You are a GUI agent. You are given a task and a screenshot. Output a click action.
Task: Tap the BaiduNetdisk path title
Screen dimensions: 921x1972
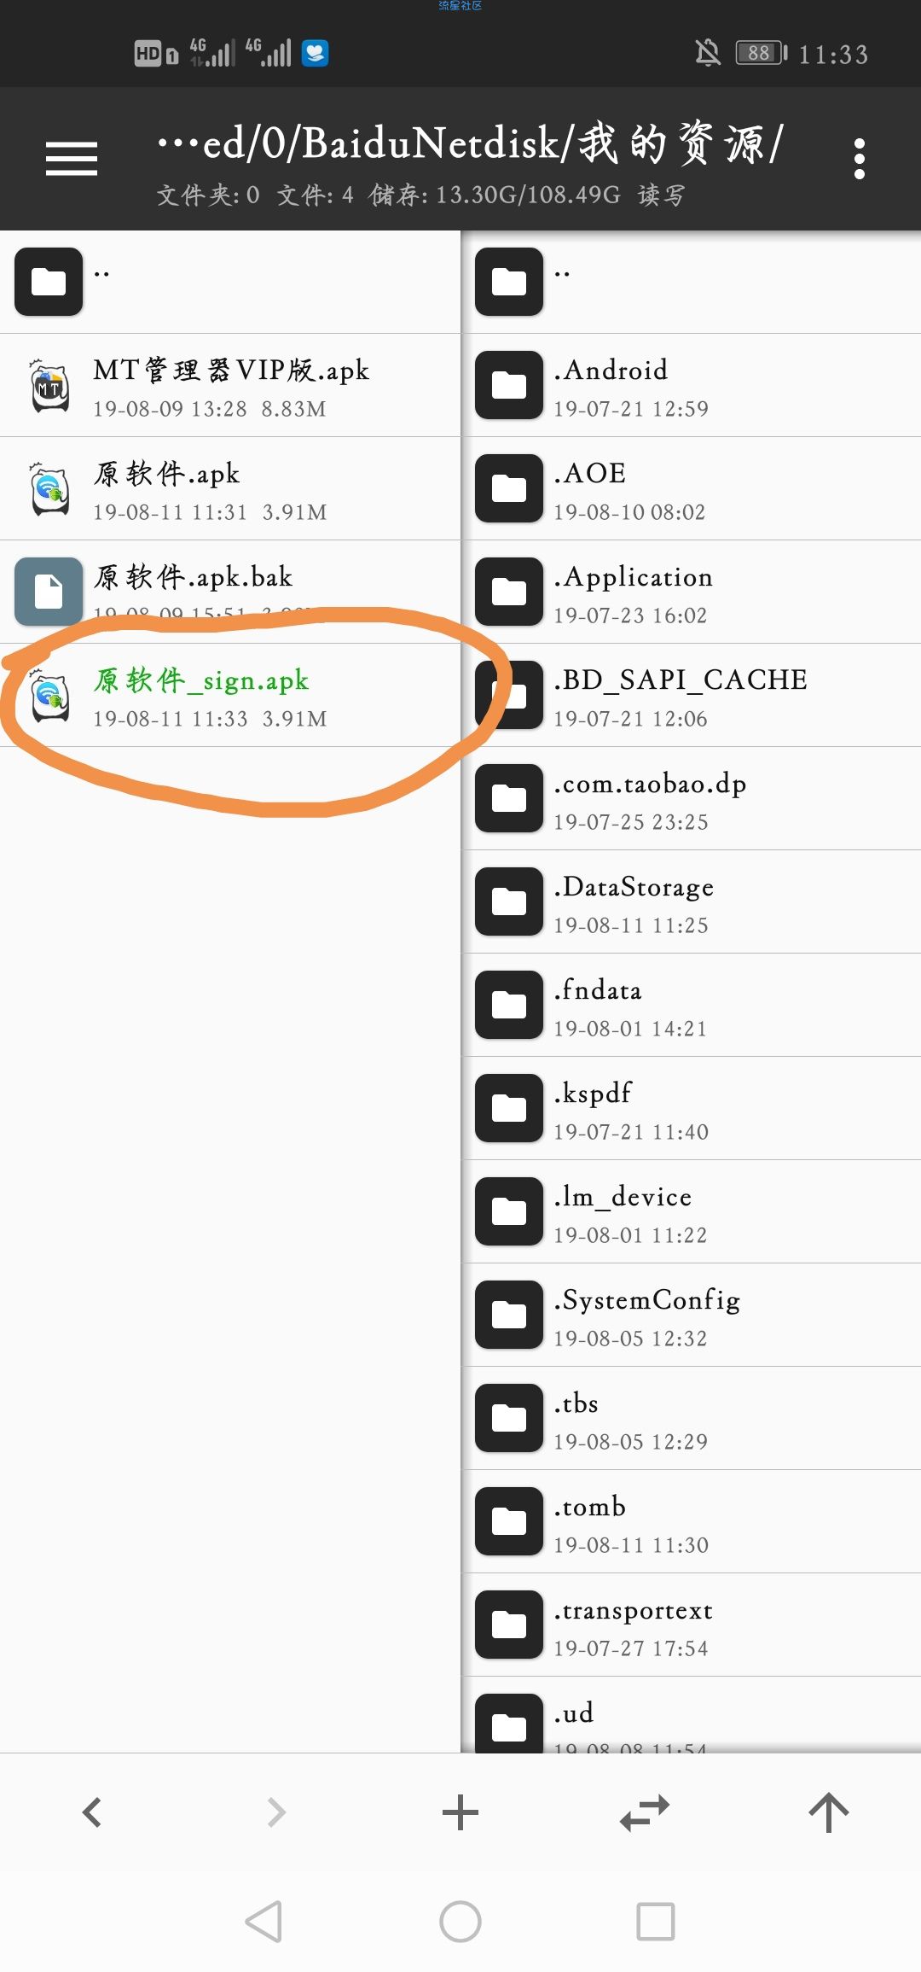pos(470,143)
